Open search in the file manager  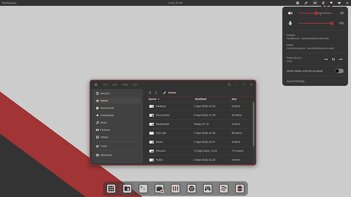pos(229,85)
